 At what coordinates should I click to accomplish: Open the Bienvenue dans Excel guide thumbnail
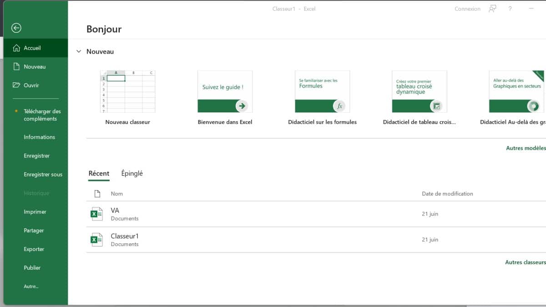[225, 91]
